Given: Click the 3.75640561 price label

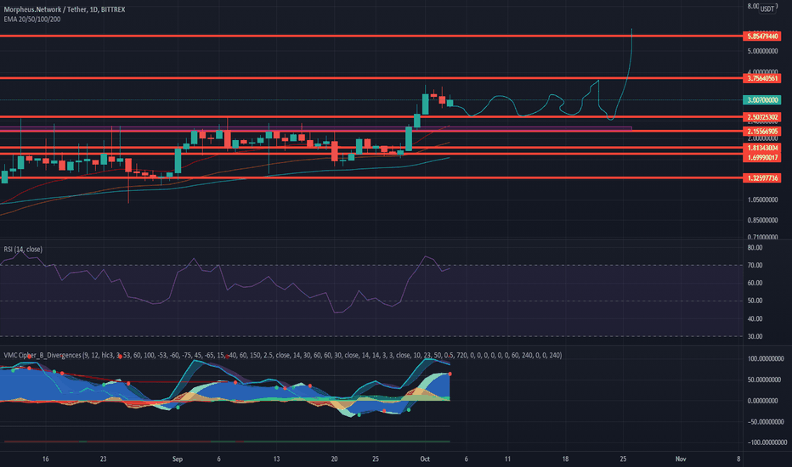Looking at the screenshot, I should [762, 78].
